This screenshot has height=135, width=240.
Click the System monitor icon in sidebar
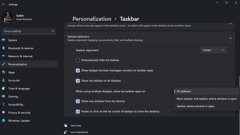3,40
